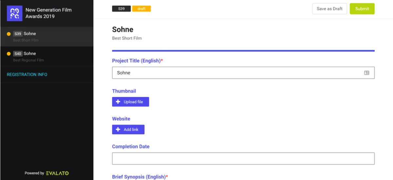Click the orange draft status tag
The image size is (393, 180).
coord(141,9)
